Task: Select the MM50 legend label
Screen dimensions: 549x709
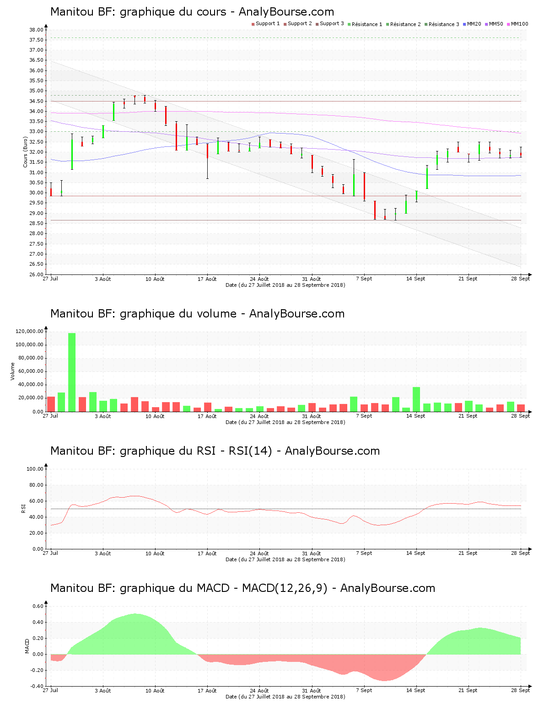Action: pyautogui.click(x=496, y=24)
